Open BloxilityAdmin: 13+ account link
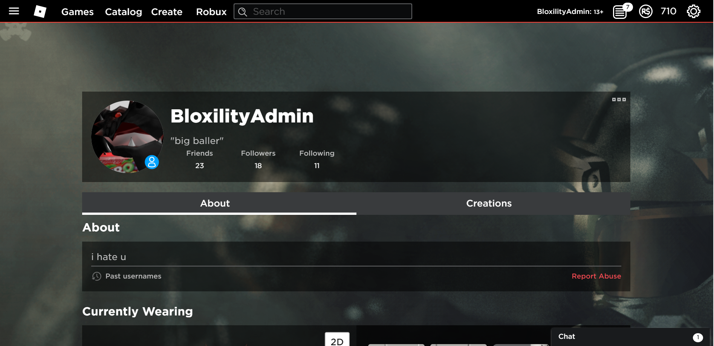The height and width of the screenshot is (346, 714). tap(570, 12)
